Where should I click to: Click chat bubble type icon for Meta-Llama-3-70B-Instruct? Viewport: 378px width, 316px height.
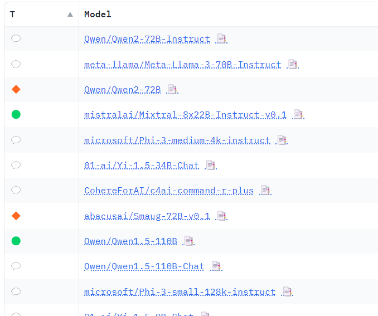point(16,64)
